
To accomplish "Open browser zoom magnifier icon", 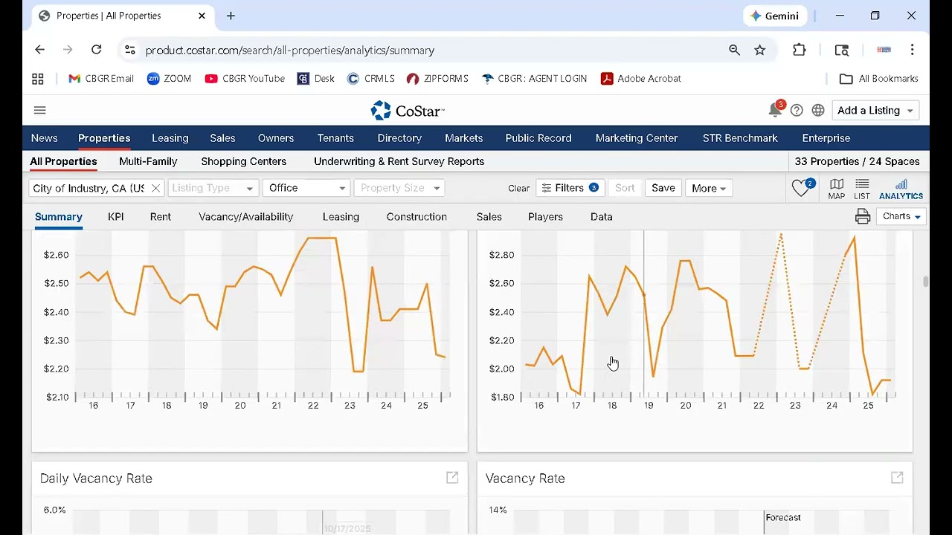I will click(734, 50).
